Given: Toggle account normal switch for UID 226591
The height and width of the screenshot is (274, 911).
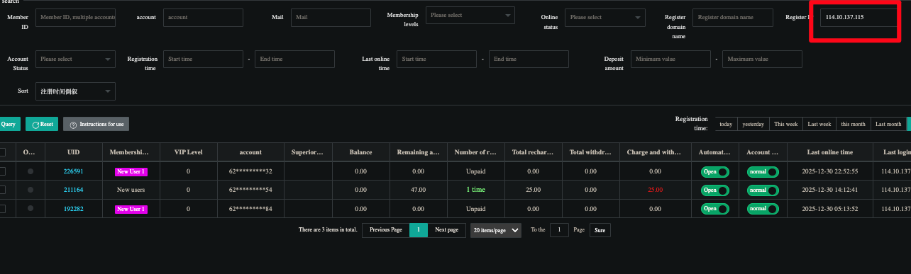Looking at the screenshot, I should 763,171.
